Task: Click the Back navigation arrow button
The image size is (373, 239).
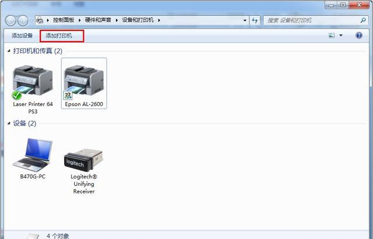Action: [10, 20]
